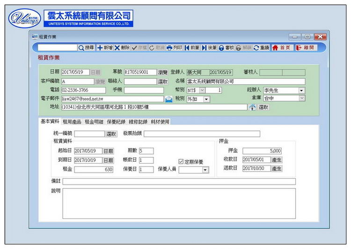Click the house icon beside address field

point(252,107)
